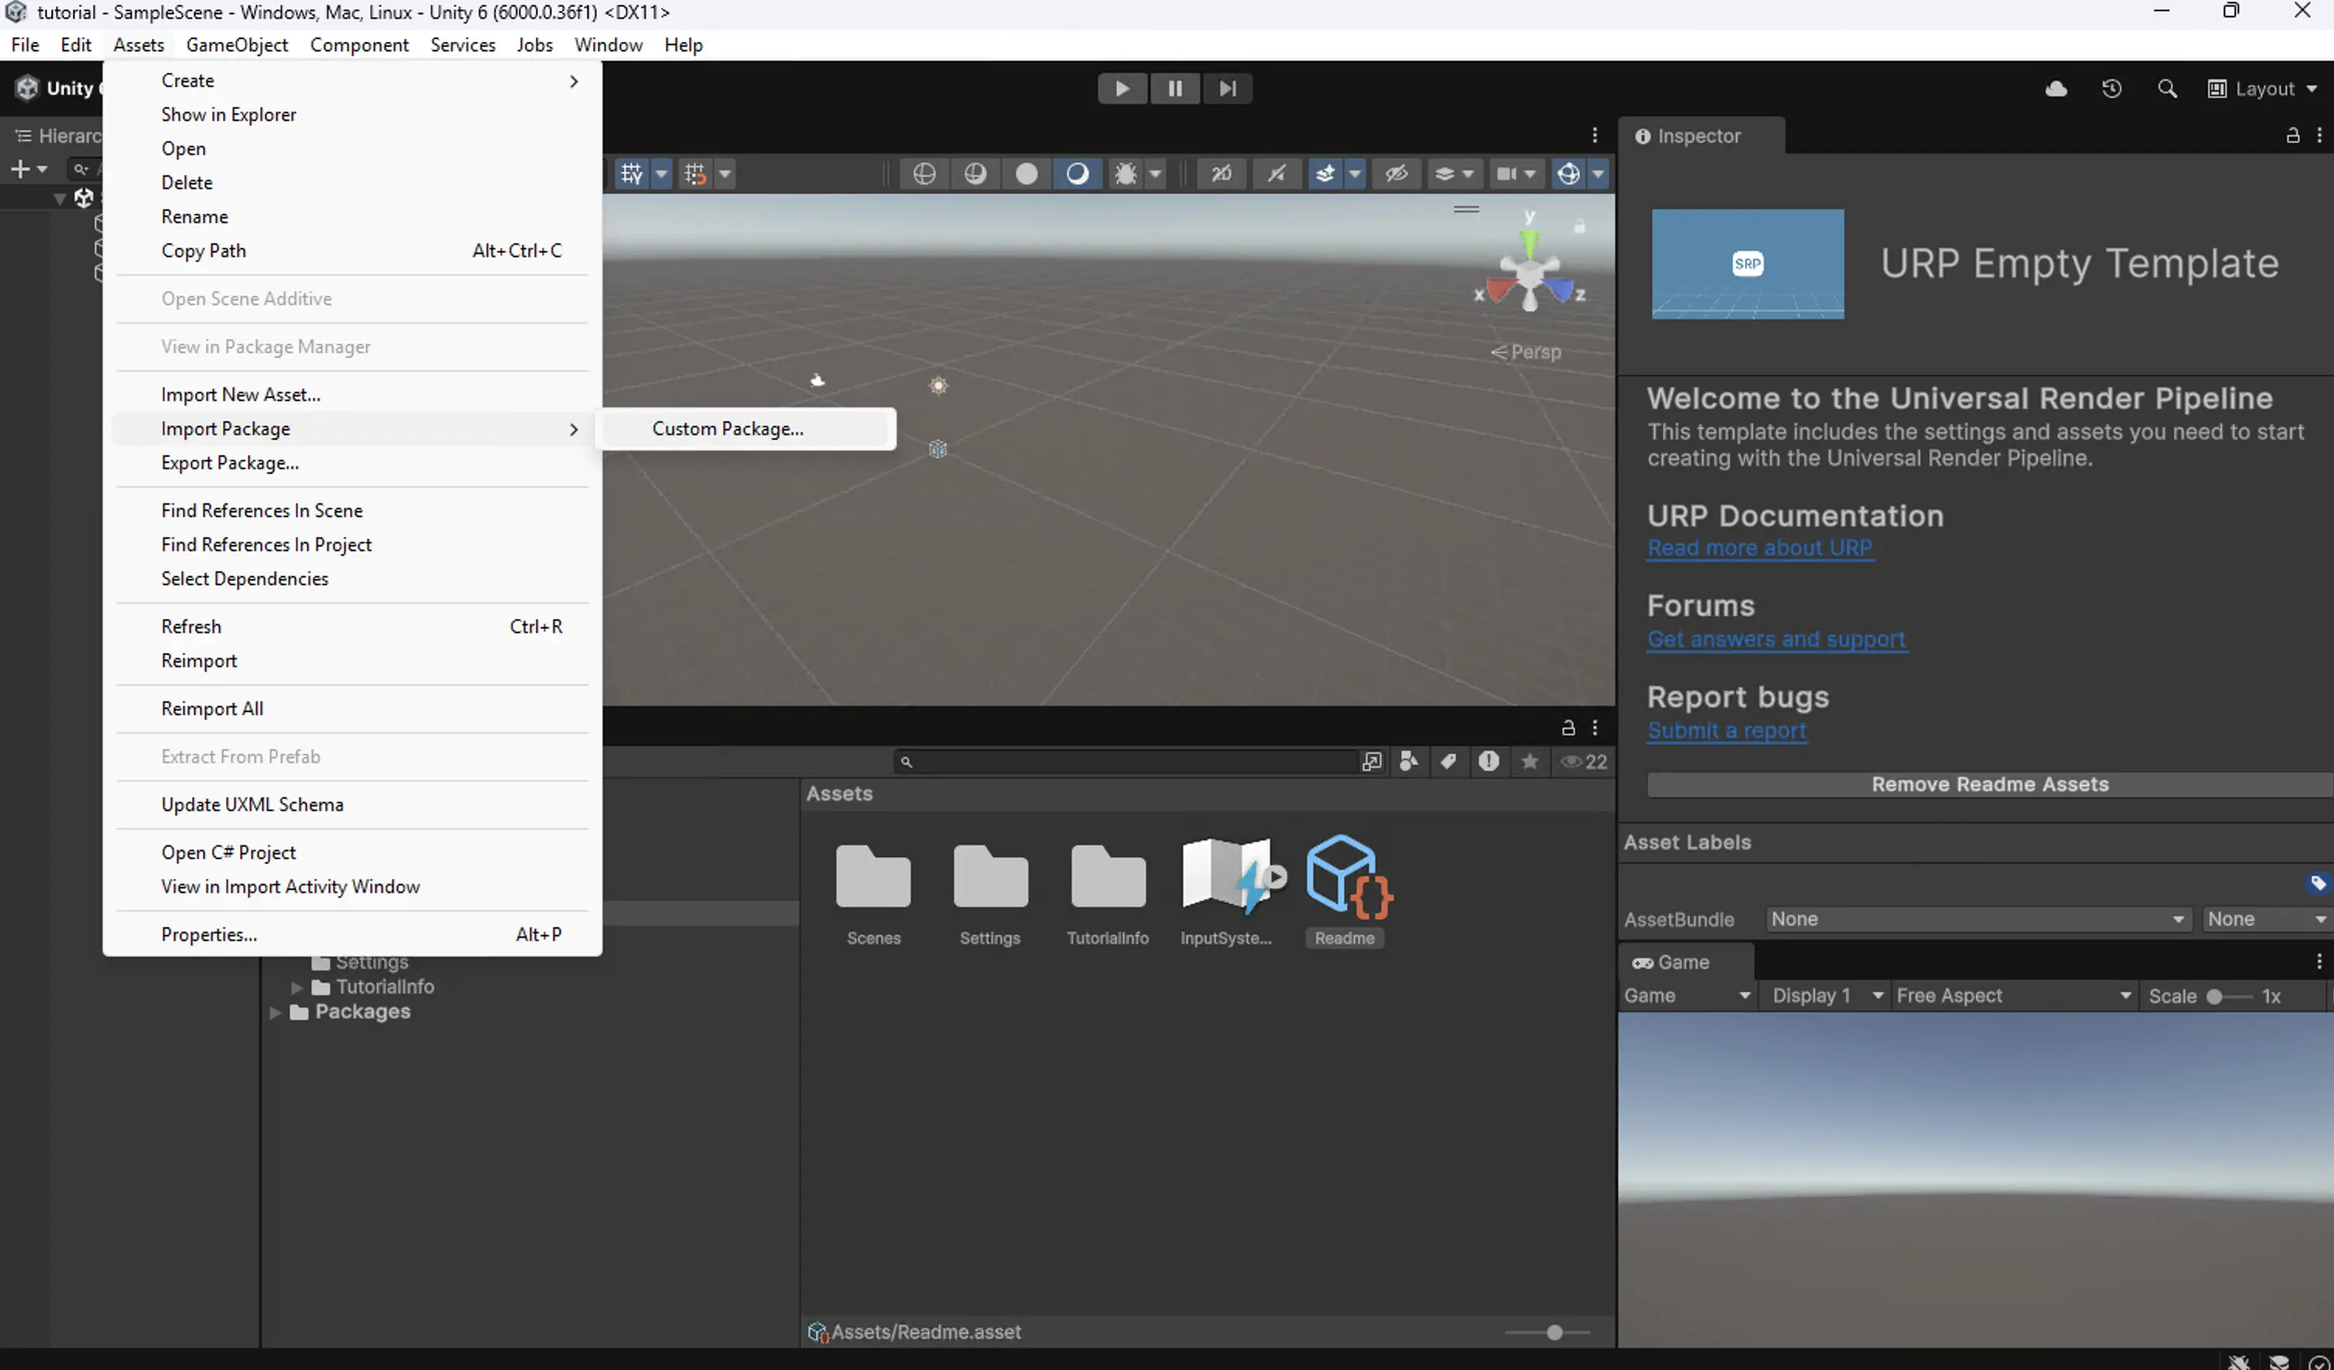Select the favorites star icon in Project window

point(1529,761)
